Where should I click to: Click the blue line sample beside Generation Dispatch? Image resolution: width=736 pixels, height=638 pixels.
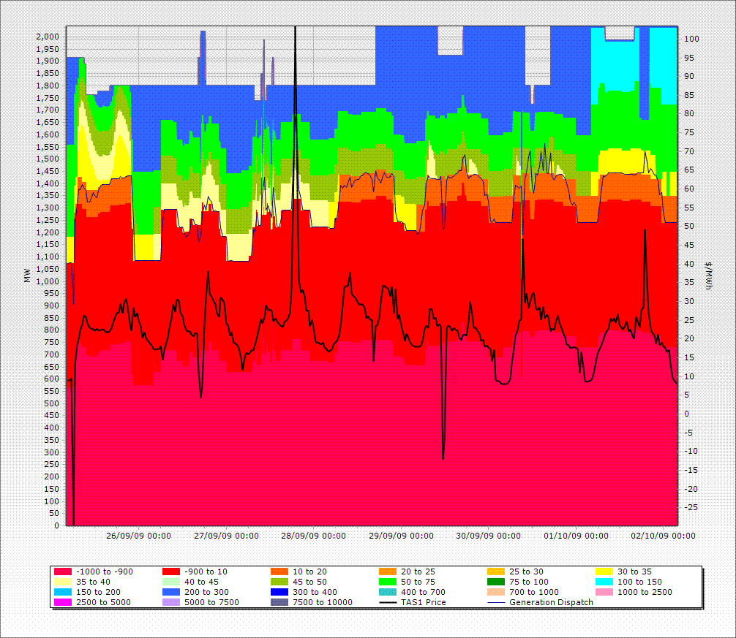496,602
